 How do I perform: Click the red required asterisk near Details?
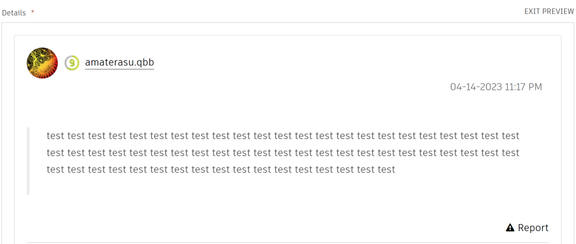[33, 12]
